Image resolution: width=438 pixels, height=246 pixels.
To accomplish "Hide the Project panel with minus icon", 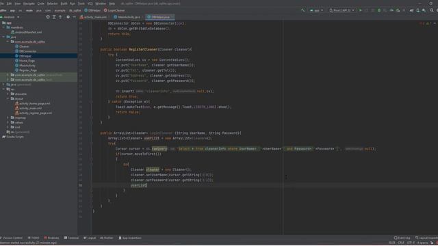I will tap(74, 17).
